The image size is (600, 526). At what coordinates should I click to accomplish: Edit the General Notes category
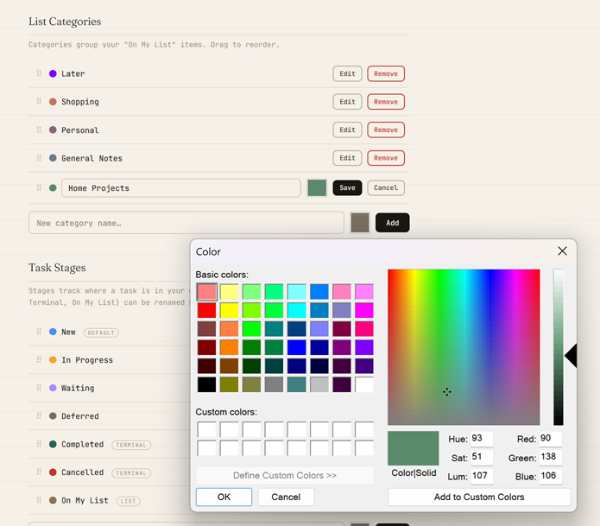coord(347,158)
